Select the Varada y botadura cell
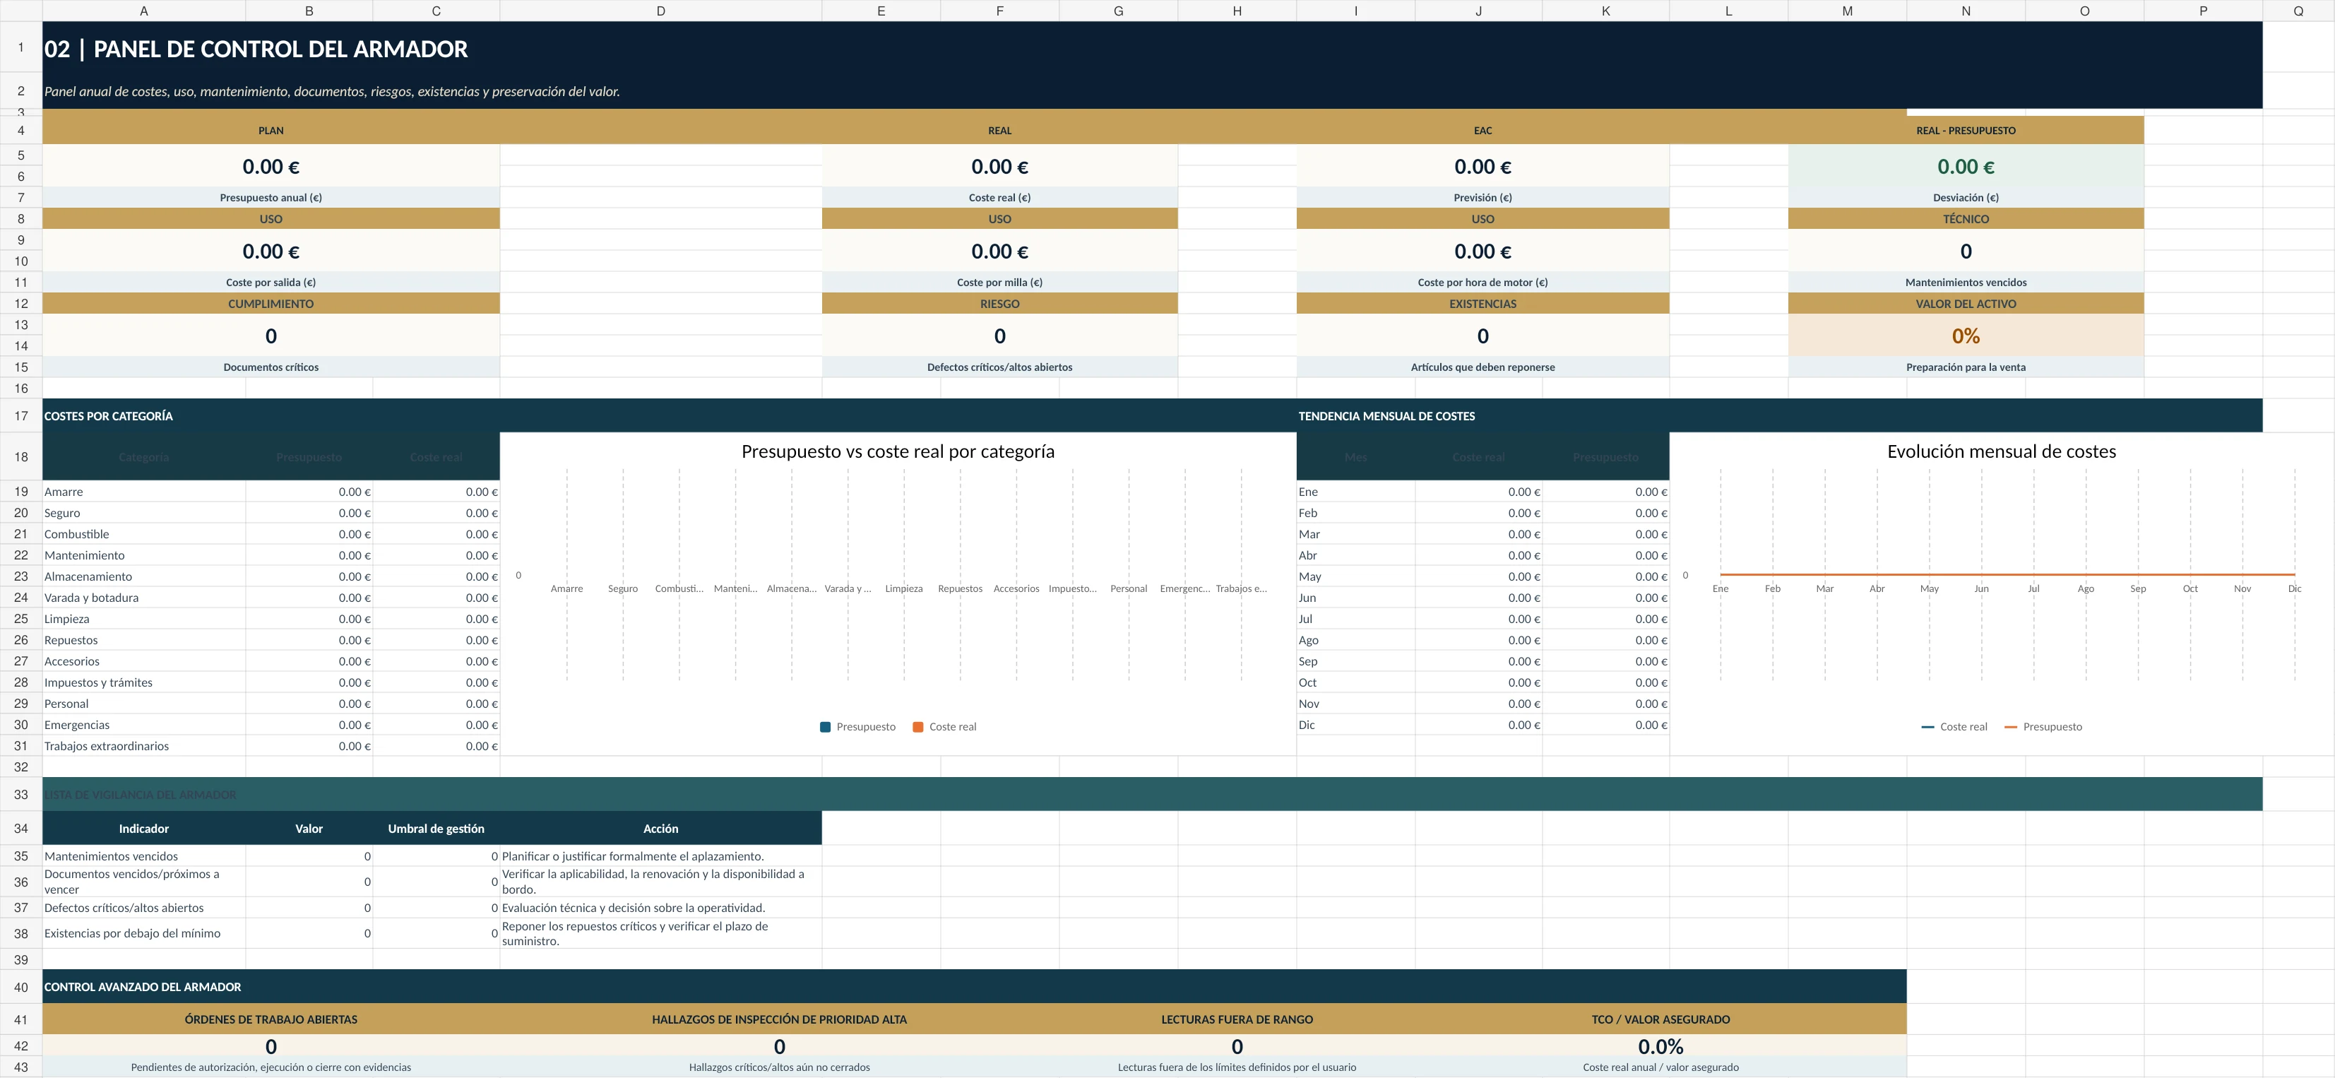Viewport: 2335px width, 1078px height. click(143, 598)
